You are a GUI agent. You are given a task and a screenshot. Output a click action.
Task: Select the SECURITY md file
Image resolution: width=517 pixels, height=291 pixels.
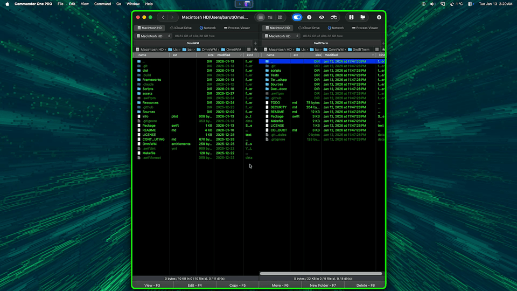click(322, 107)
